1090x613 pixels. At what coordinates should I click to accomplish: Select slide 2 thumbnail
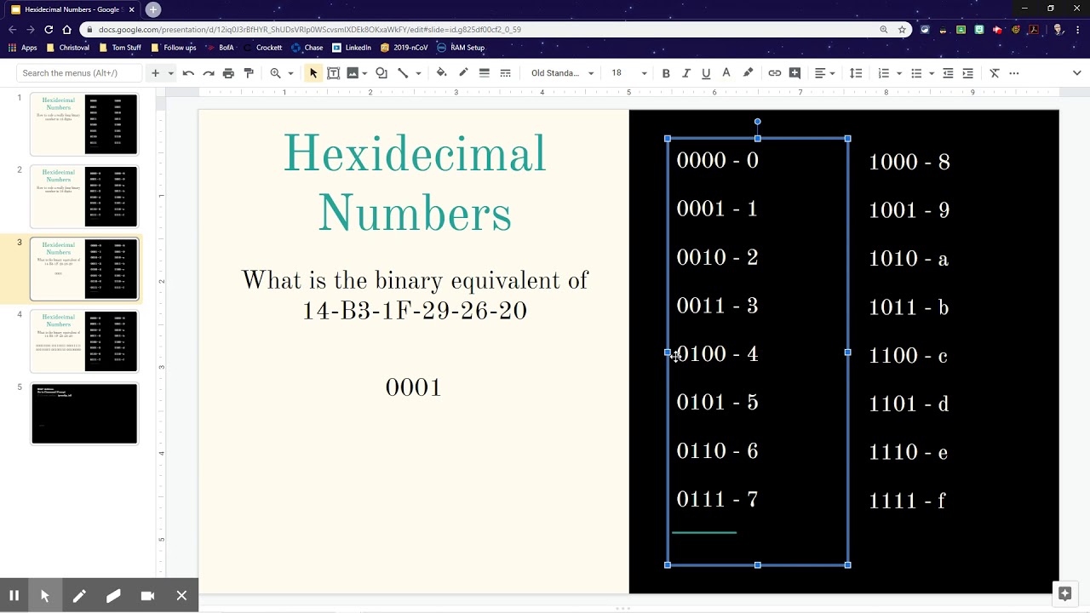pyautogui.click(x=83, y=197)
